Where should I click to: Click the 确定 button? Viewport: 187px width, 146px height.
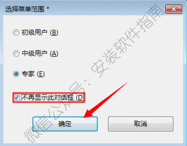tap(65, 124)
